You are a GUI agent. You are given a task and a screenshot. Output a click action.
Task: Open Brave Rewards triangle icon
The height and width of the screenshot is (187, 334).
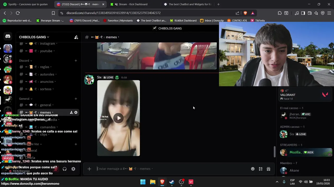pos(253,13)
